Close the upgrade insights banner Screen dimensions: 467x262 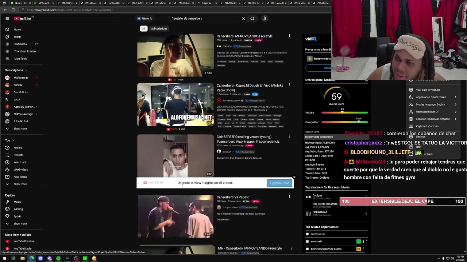click(294, 178)
